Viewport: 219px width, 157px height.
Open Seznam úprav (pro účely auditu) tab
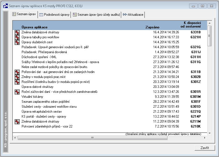point(96,15)
